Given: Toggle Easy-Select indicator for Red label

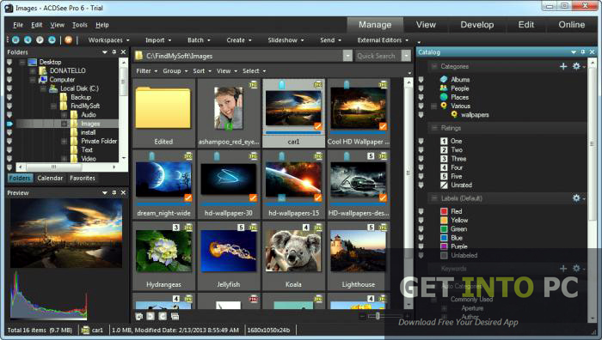Looking at the screenshot, I should point(421,211).
